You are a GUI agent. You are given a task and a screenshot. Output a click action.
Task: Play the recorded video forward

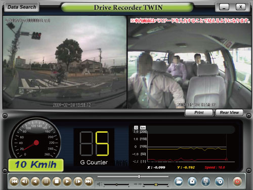point(67,181)
